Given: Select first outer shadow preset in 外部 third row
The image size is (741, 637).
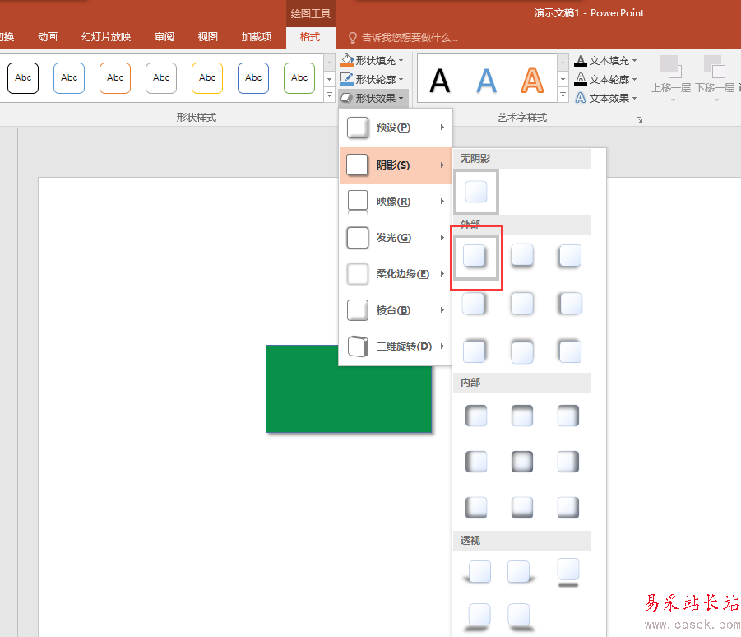Looking at the screenshot, I should (475, 352).
